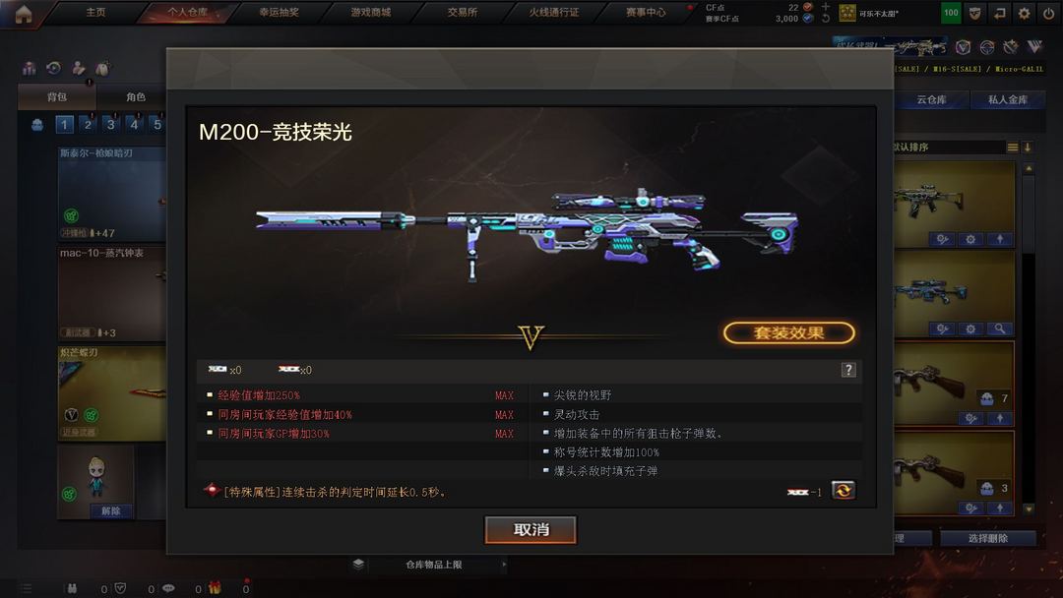Expand the 仓库物品上限 arrow

[504, 565]
